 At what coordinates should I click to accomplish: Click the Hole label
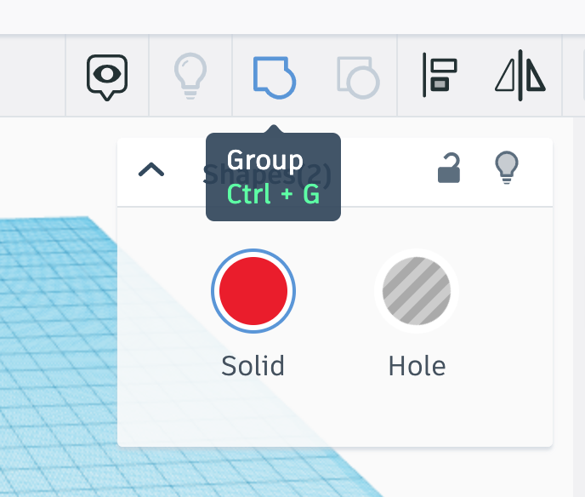417,366
